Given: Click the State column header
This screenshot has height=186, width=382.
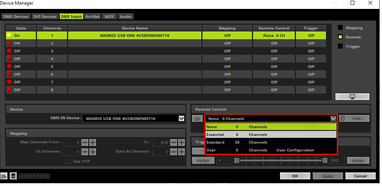Looking at the screenshot, I should tap(21, 28).
